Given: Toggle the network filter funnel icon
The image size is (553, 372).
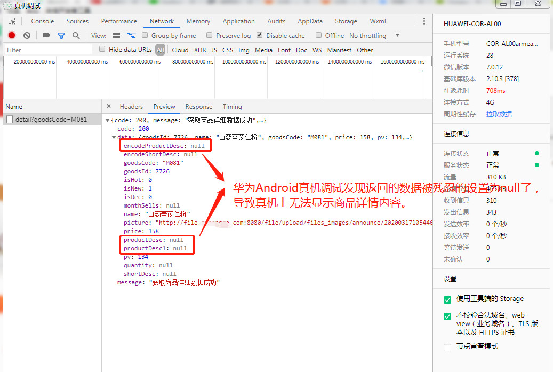Looking at the screenshot, I should pyautogui.click(x=61, y=36).
